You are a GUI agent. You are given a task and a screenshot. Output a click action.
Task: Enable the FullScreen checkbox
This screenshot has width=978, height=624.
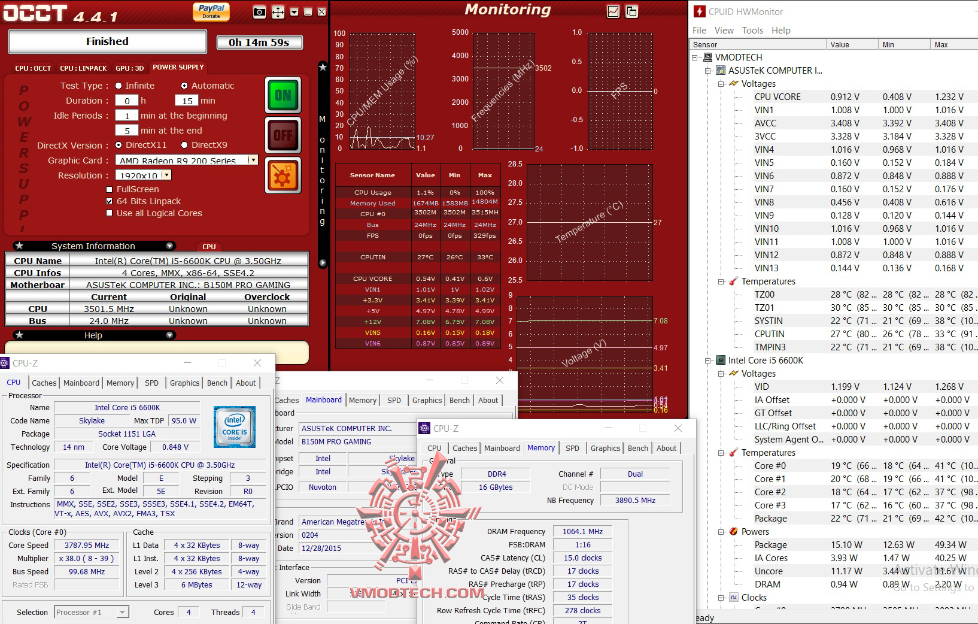click(x=109, y=189)
